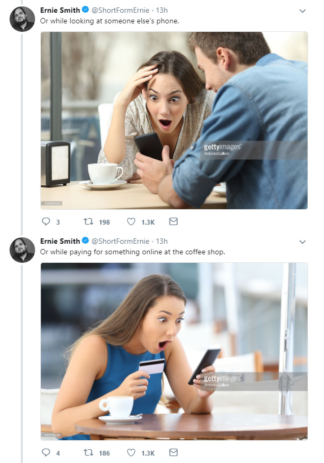Like the coffee shop payment tweet
The width and height of the screenshot is (324, 463).
tap(131, 453)
